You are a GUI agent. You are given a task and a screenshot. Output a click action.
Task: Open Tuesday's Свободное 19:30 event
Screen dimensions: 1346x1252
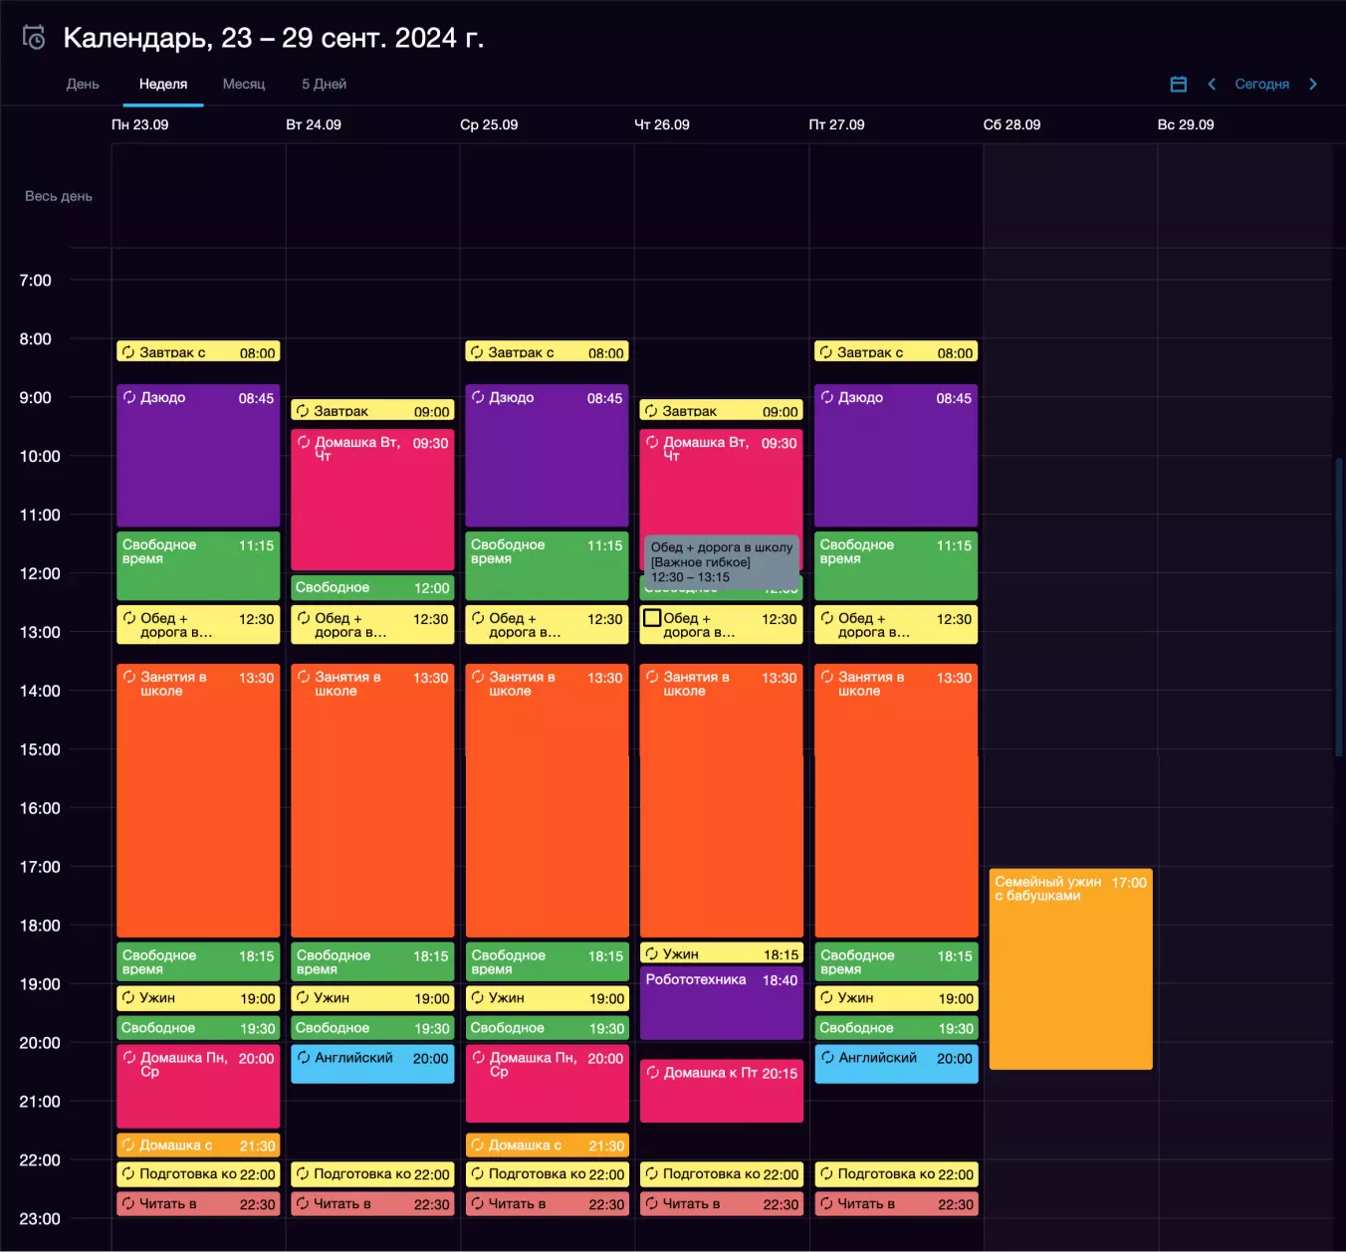click(372, 1028)
